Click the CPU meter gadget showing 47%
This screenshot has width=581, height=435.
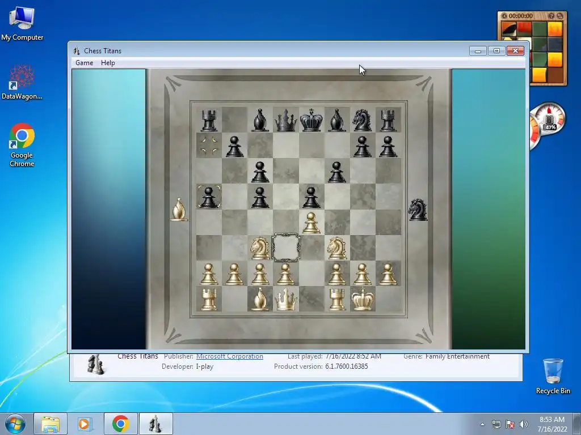tap(550, 119)
